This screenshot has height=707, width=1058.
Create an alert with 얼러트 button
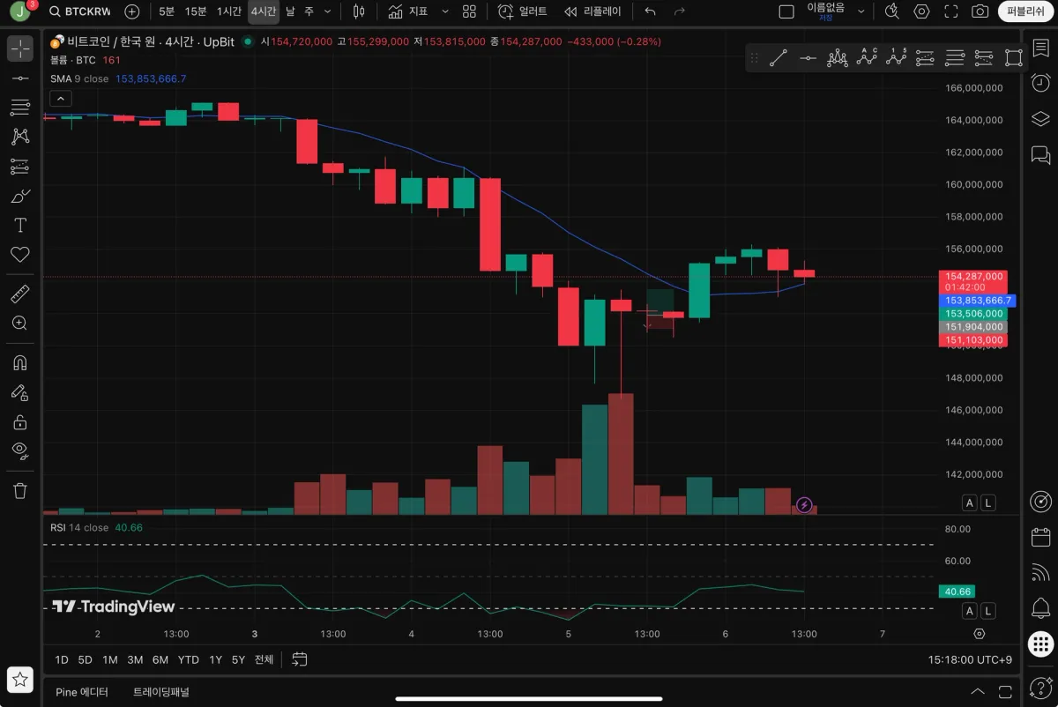pos(522,11)
